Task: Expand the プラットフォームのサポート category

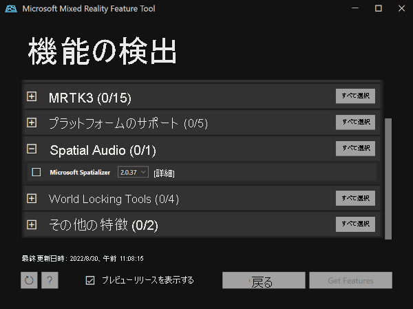Action: pos(32,122)
